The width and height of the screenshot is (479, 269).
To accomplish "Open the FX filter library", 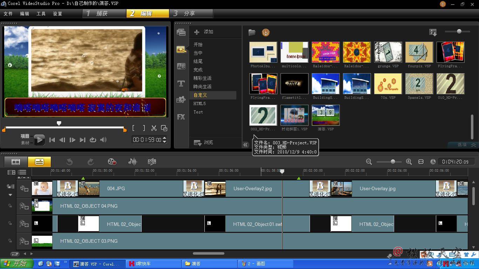I will click(x=181, y=117).
